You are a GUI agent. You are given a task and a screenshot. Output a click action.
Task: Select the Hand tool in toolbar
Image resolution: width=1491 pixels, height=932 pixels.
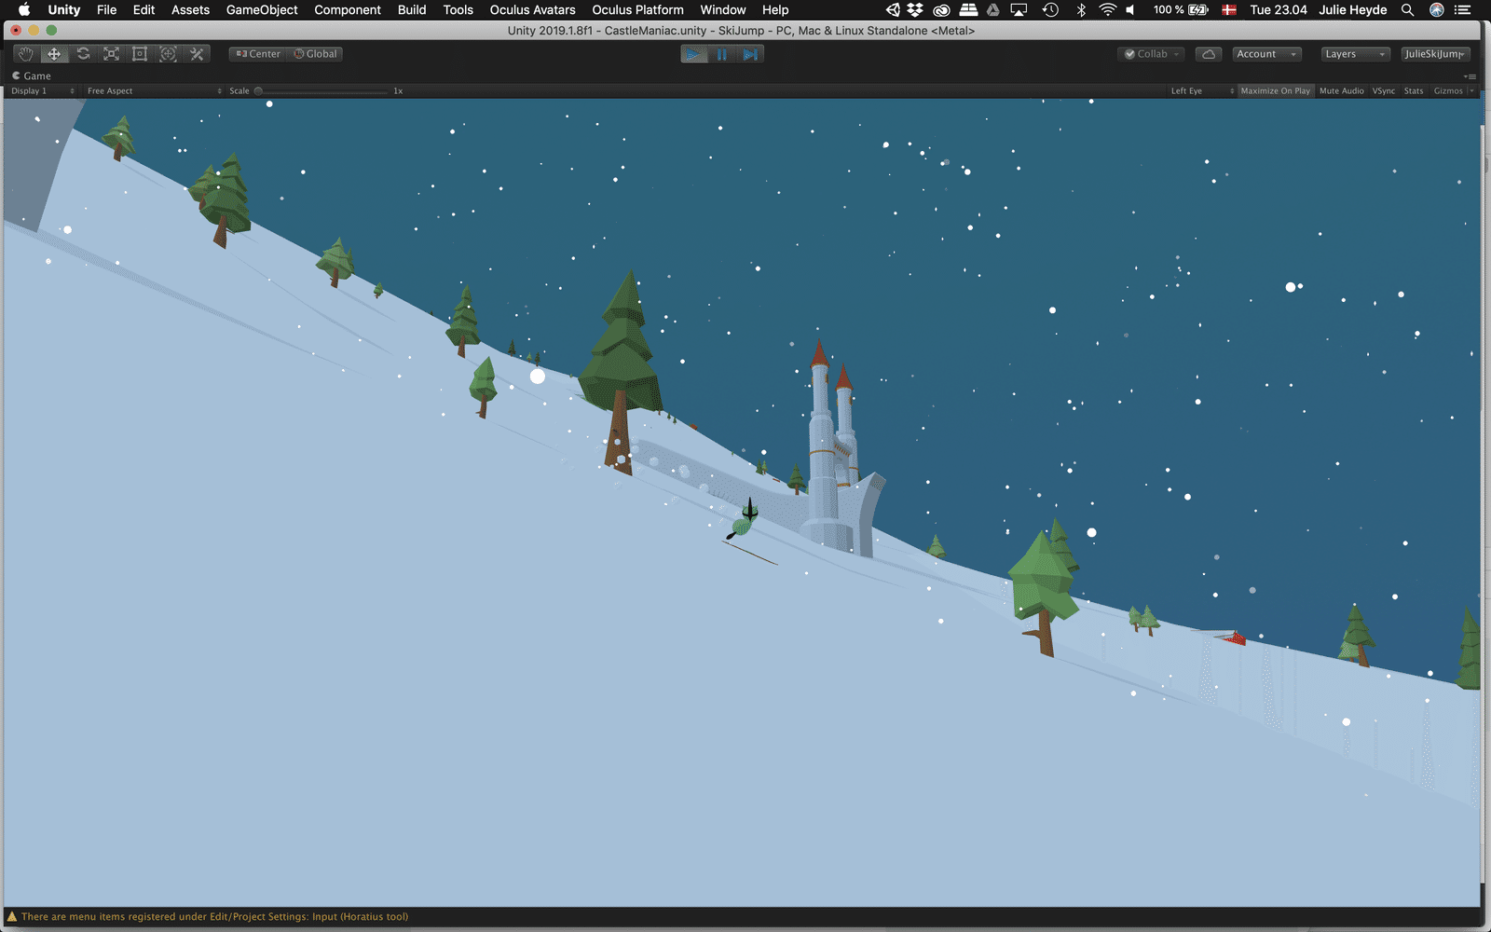(26, 54)
